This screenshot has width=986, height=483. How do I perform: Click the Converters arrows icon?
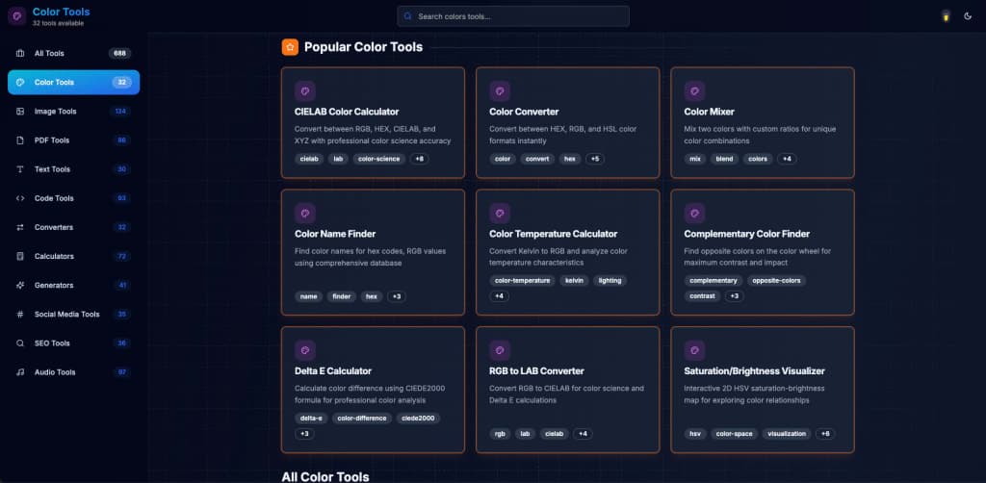[20, 227]
